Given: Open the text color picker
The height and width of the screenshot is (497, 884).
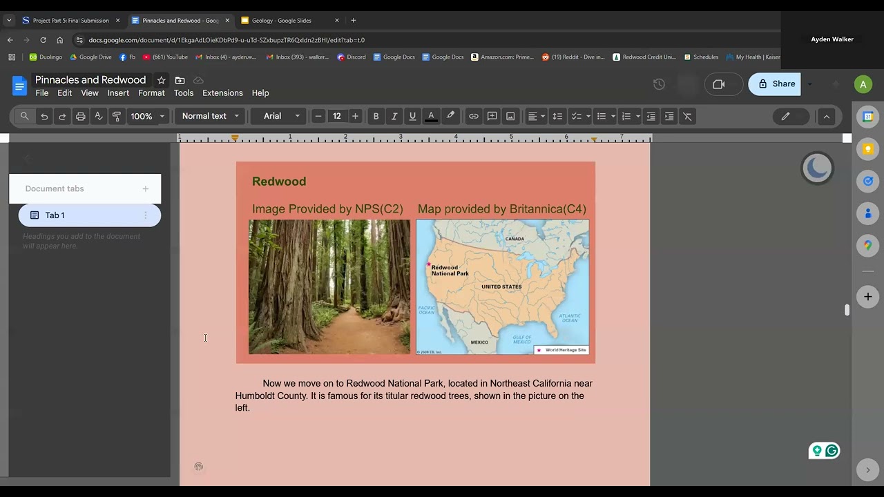Looking at the screenshot, I should (x=431, y=116).
